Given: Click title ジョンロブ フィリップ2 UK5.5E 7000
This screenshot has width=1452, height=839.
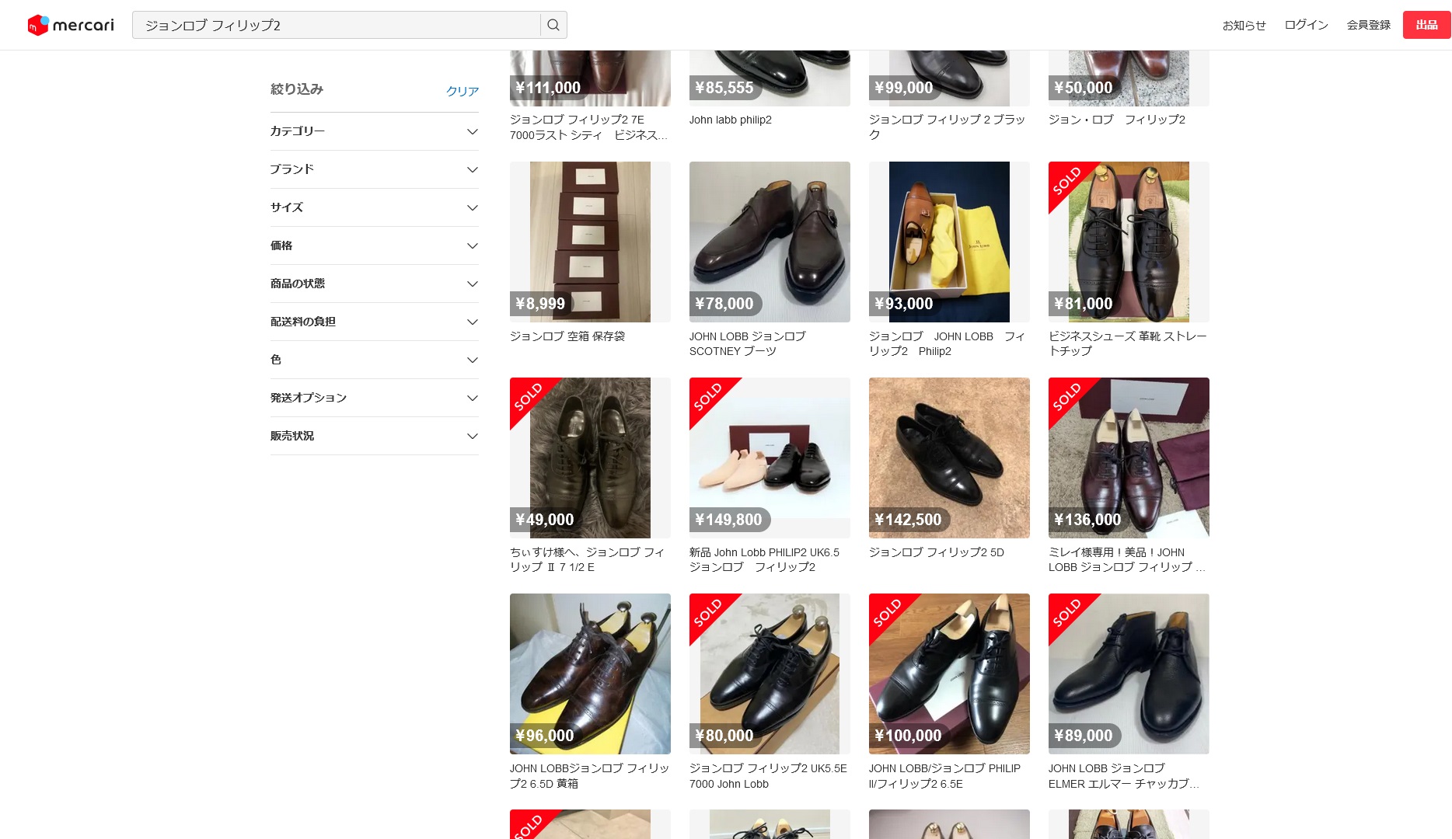Looking at the screenshot, I should (x=768, y=775).
